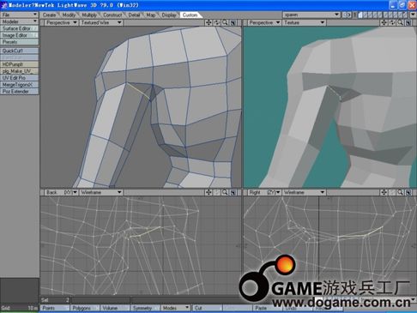Run the plg_Make_UV plugin
Image resolution: width=417 pixels, height=313 pixels.
(19, 71)
